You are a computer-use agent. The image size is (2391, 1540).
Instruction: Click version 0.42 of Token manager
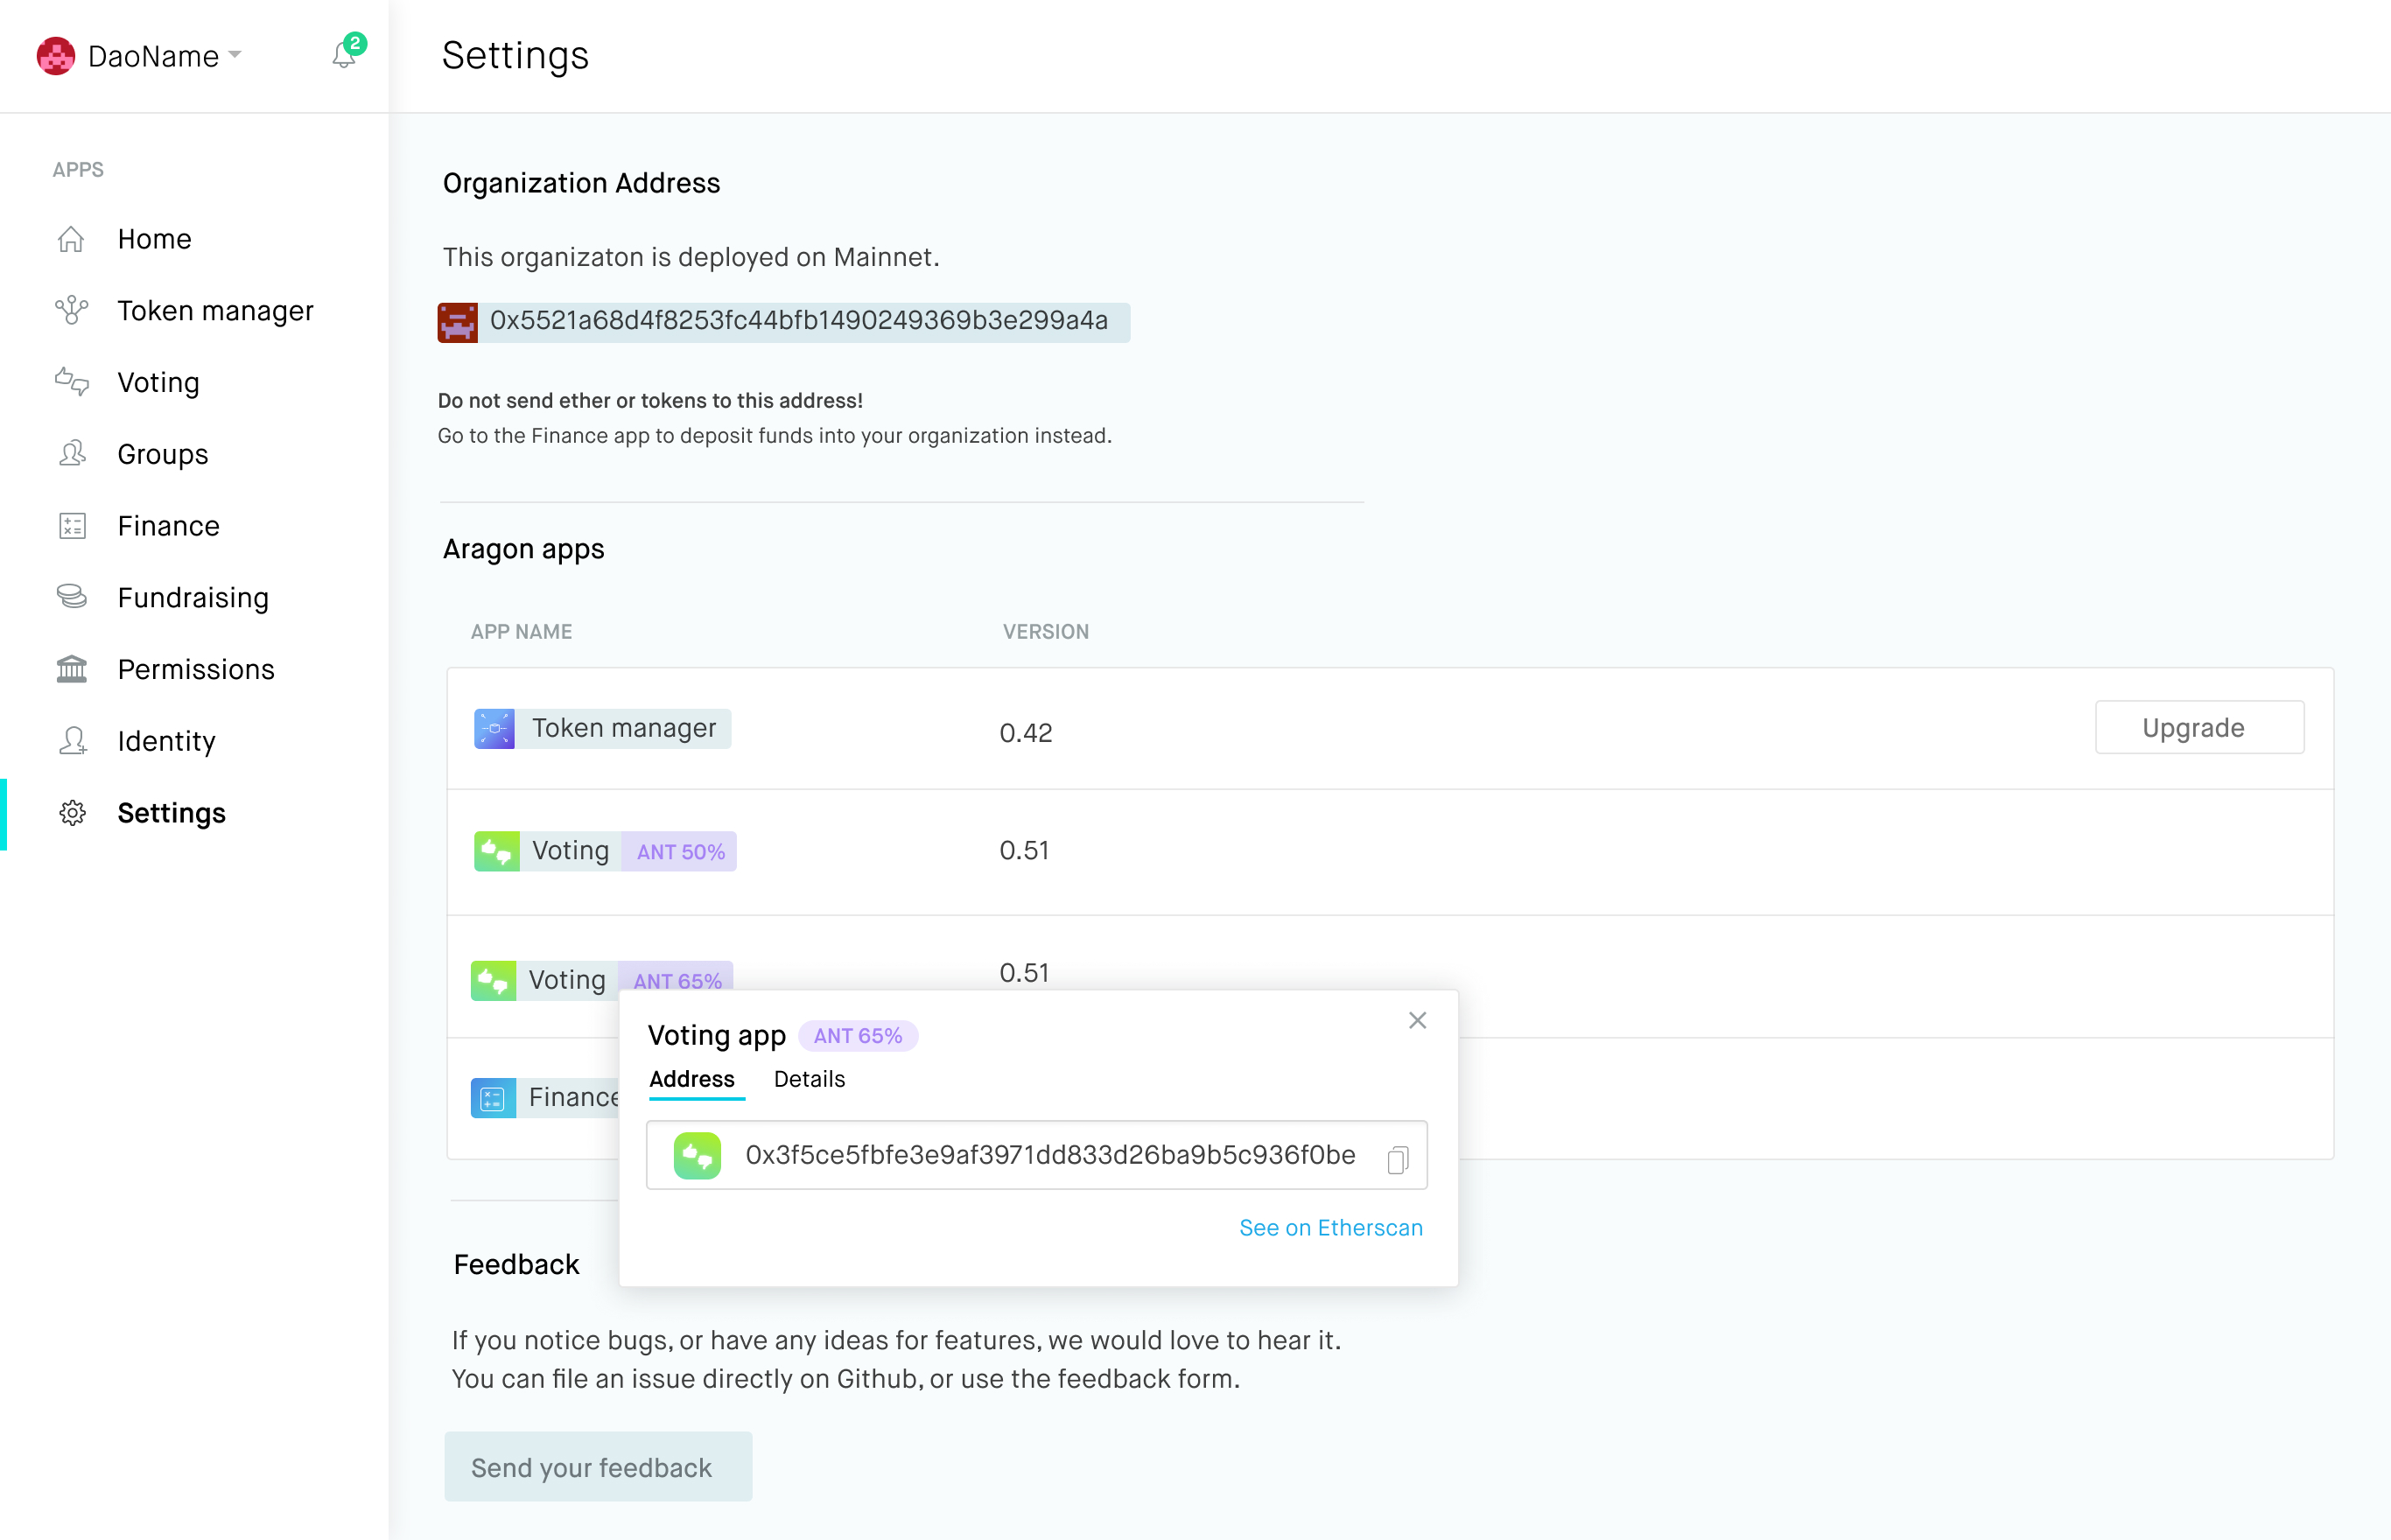pos(1025,733)
